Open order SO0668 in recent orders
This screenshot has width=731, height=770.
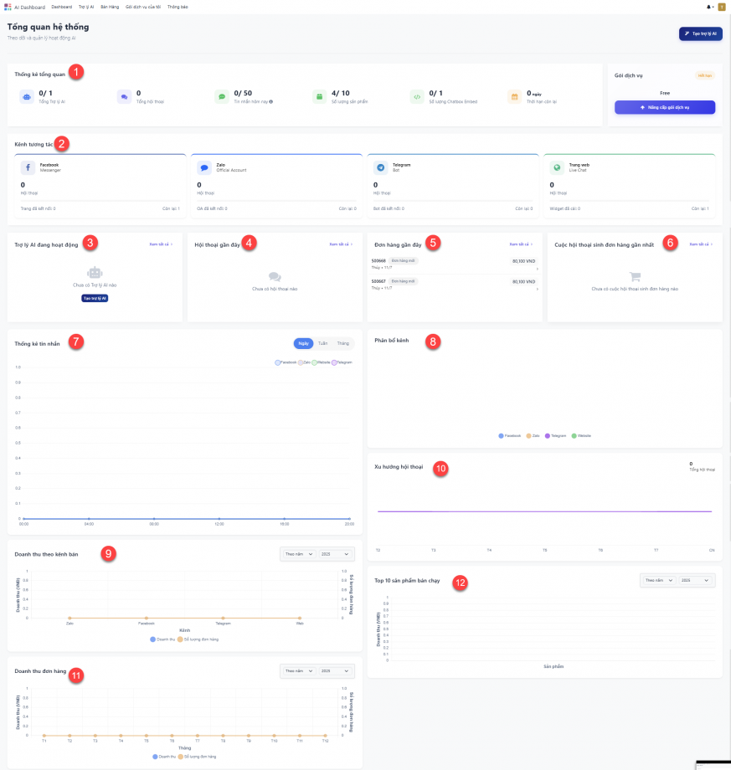click(378, 260)
